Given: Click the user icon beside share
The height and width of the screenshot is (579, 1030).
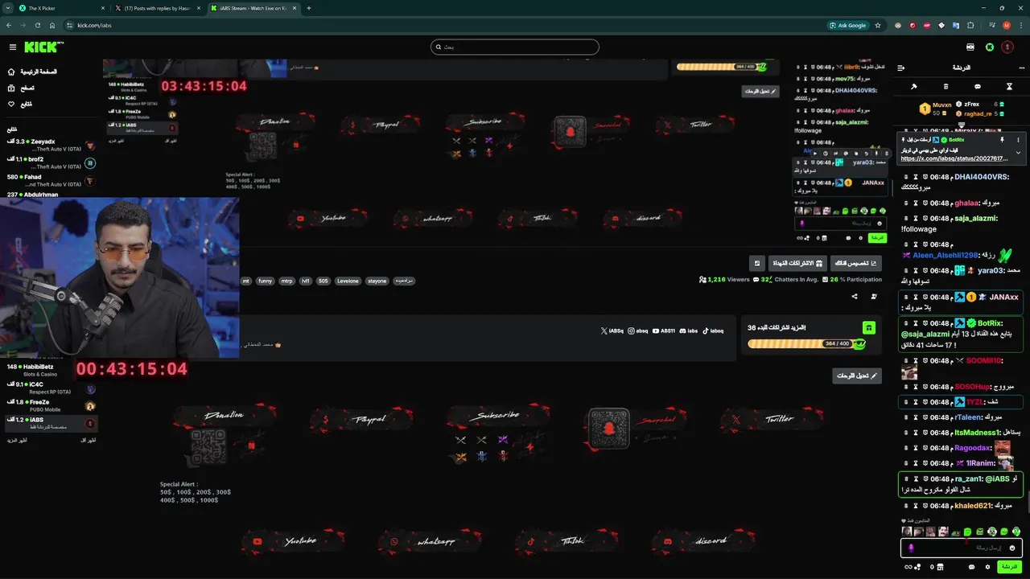Looking at the screenshot, I should coord(874,297).
